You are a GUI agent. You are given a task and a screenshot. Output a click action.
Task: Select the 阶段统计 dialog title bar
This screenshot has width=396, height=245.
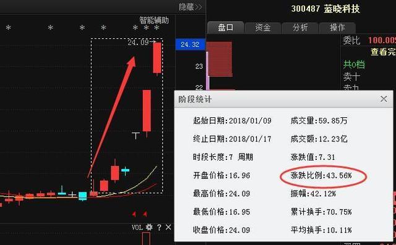pos(283,99)
